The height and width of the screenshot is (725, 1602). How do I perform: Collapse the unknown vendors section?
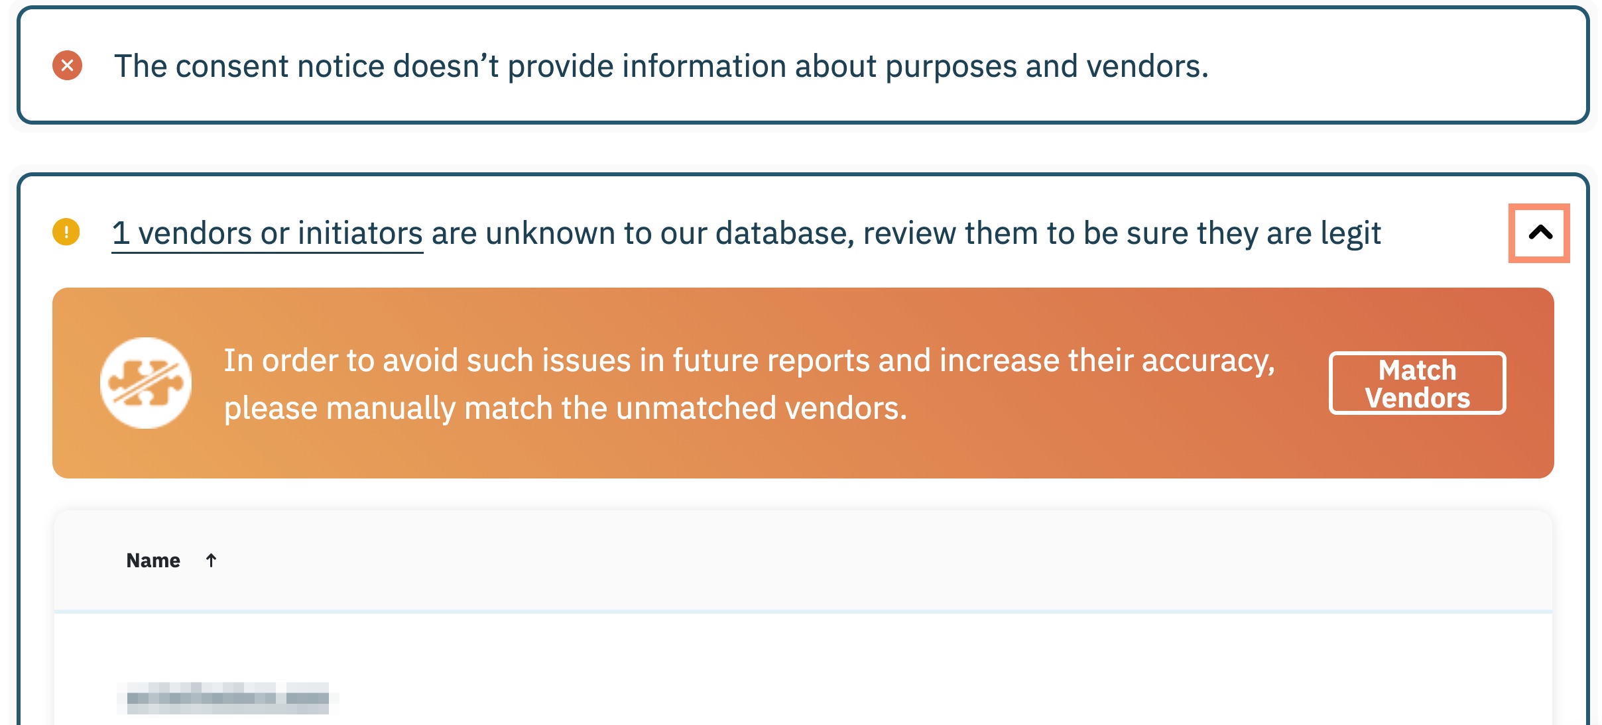1539,233
